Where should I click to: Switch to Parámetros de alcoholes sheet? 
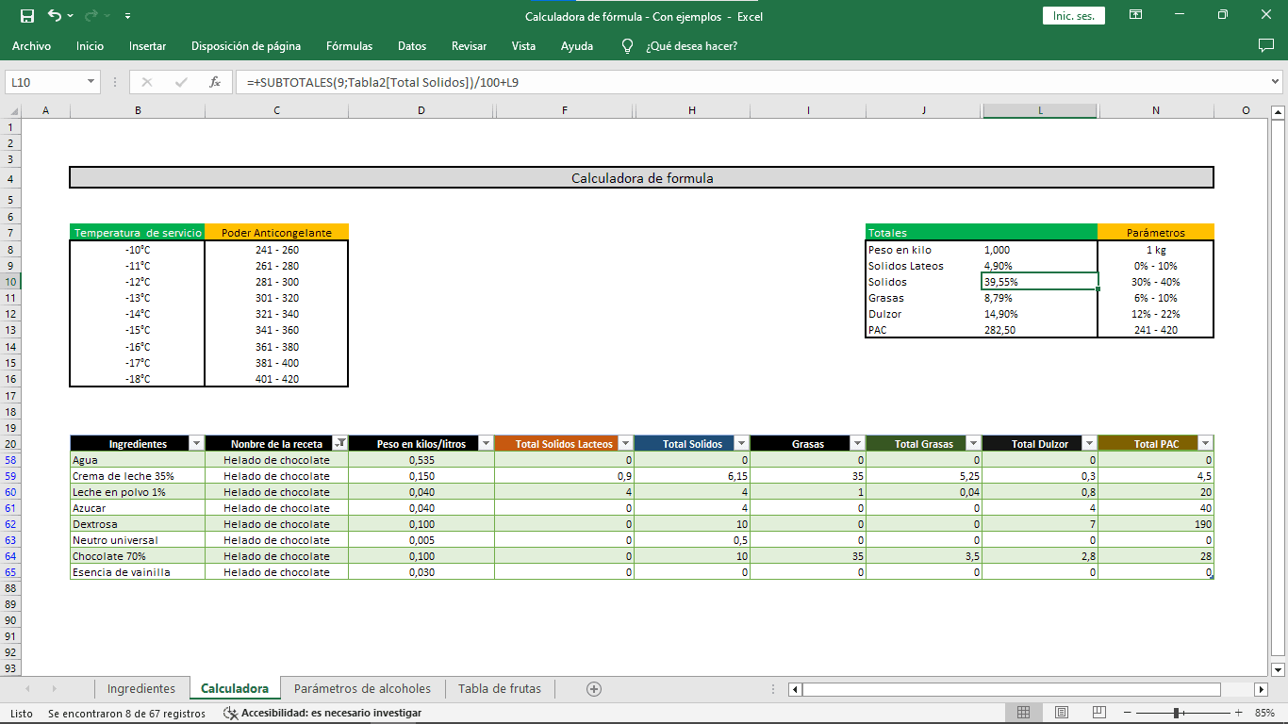(x=362, y=689)
